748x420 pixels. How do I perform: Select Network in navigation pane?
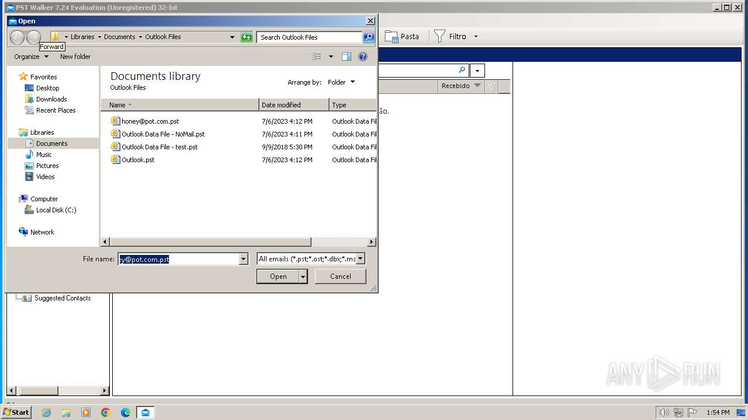coord(37,232)
